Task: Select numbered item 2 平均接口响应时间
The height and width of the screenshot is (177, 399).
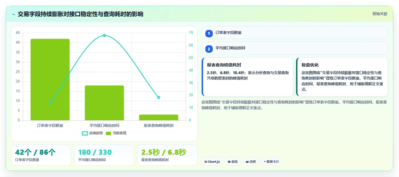Action: tap(295, 48)
